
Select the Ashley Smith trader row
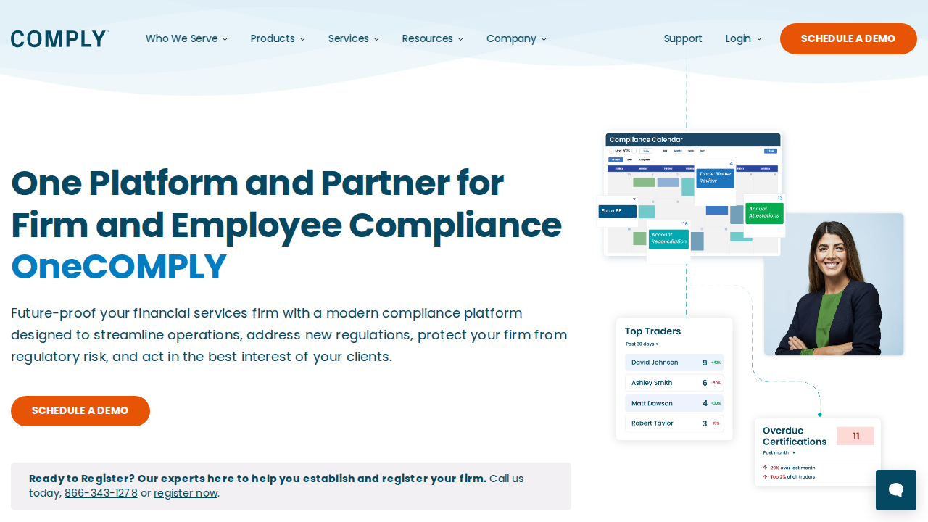pos(674,383)
